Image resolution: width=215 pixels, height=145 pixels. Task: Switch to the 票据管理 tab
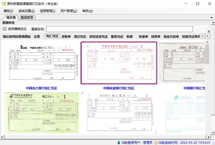tap(27, 18)
